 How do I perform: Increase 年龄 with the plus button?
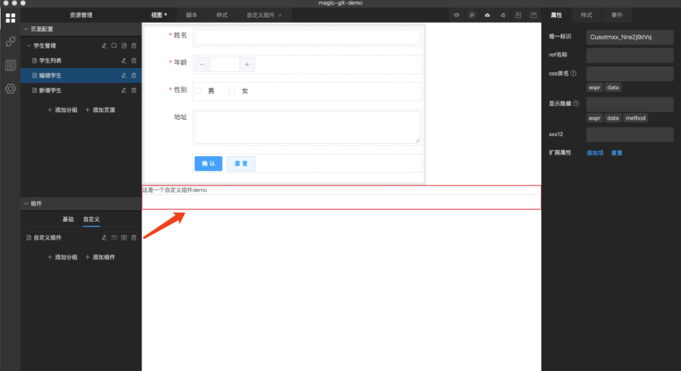coord(247,65)
